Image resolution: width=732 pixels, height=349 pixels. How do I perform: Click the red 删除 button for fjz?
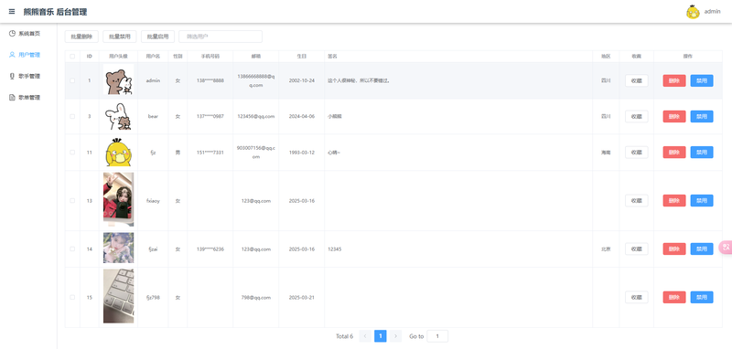point(674,153)
